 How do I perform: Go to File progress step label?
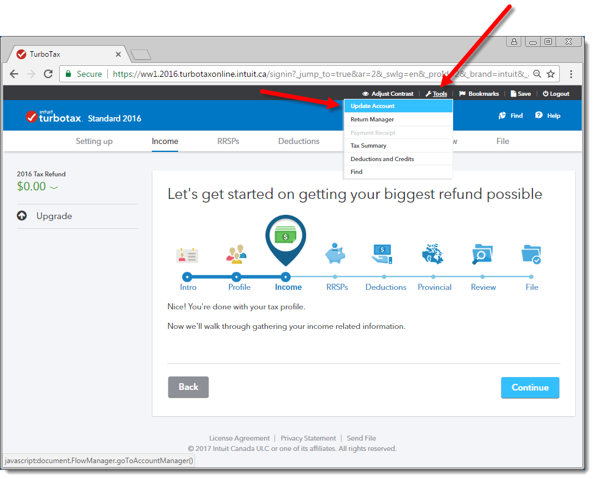click(532, 287)
